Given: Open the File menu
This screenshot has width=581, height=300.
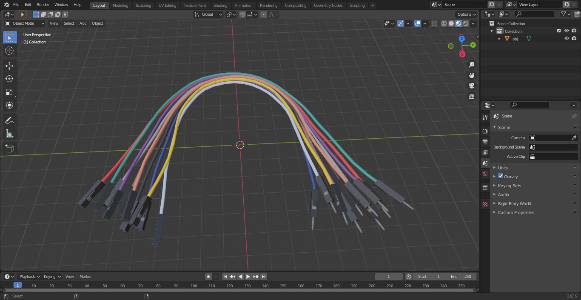Looking at the screenshot, I should pyautogui.click(x=16, y=5).
